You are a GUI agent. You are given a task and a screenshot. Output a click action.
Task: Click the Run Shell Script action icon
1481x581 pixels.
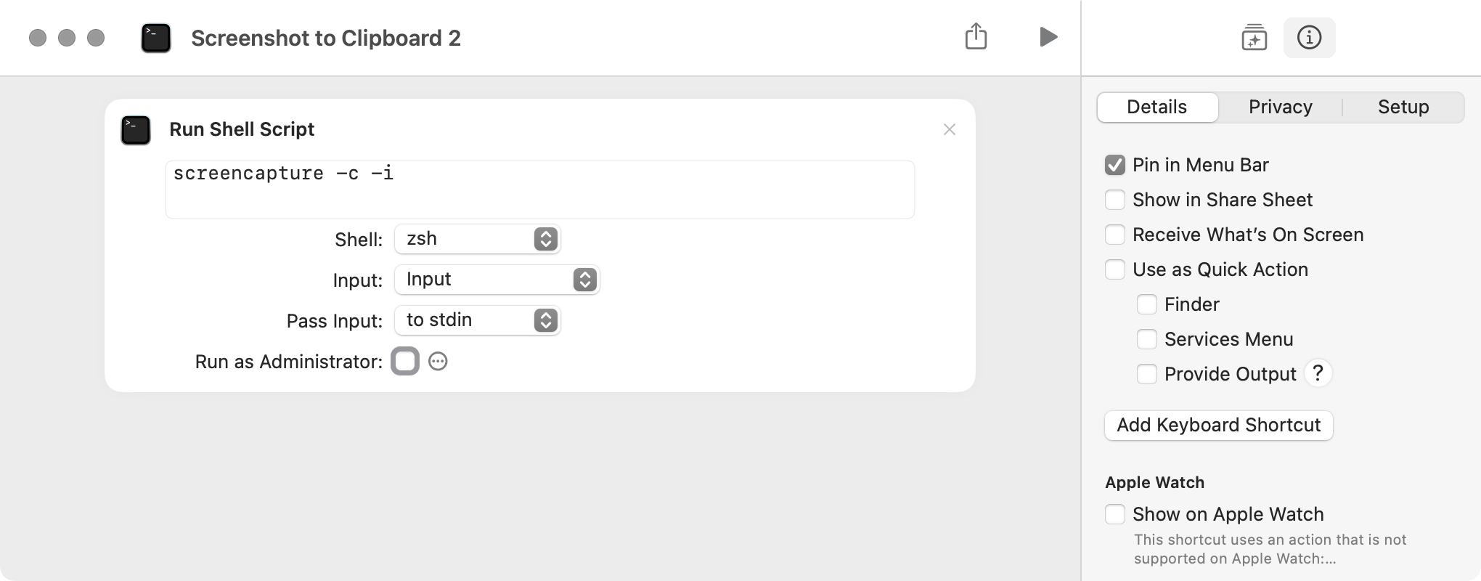pos(136,130)
